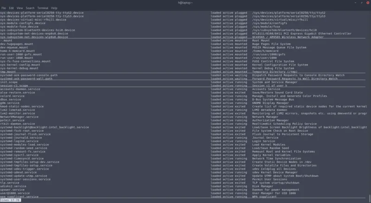Screen dimensions: 371x203
Task: Click upower.service entry
Action: (x=13, y=190)
